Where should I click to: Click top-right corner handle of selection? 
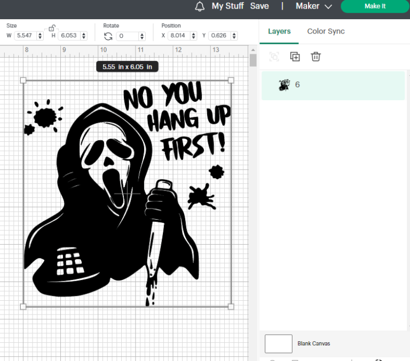(x=231, y=81)
